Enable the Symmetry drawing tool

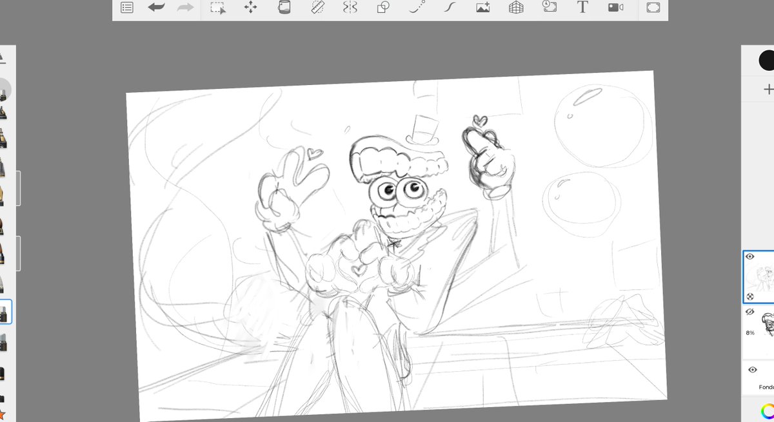(x=350, y=8)
